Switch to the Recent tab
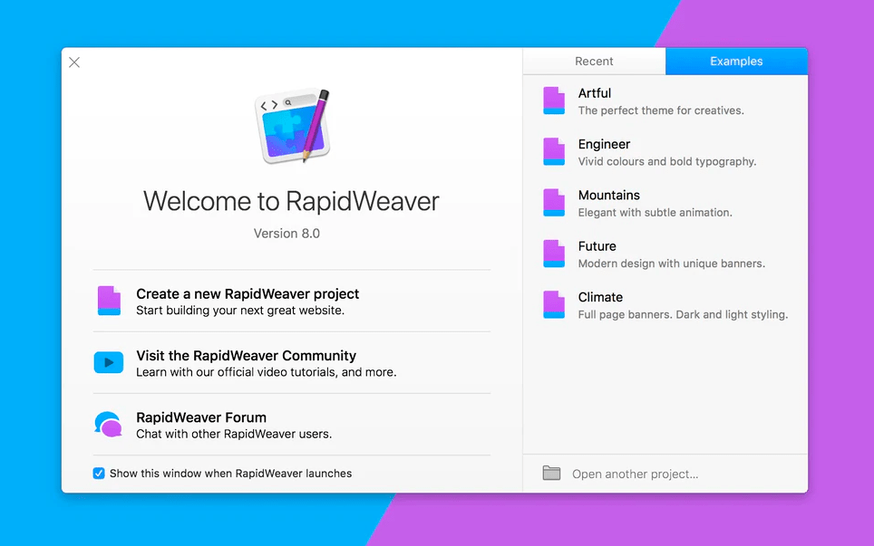874x546 pixels. [x=594, y=61]
